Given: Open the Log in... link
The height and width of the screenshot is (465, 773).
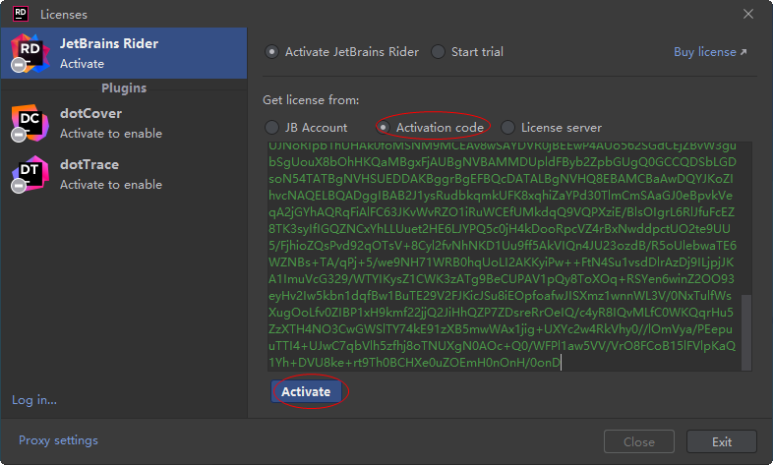Looking at the screenshot, I should point(34,399).
